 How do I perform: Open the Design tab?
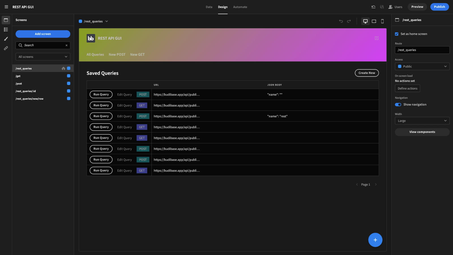(223, 7)
